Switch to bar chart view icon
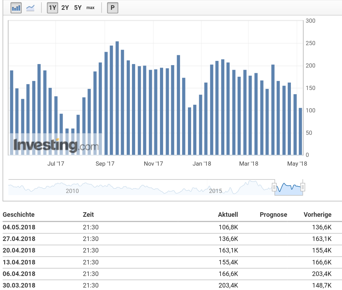The height and width of the screenshot is (290, 342). pos(16,8)
